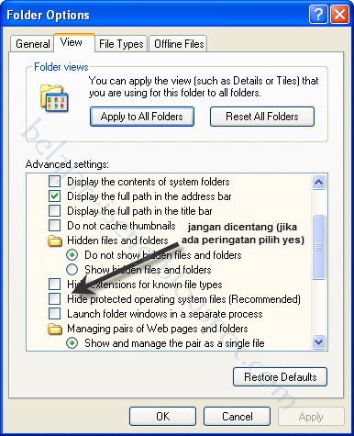Click Restore Defaults button
The image size is (354, 436).
(x=280, y=377)
